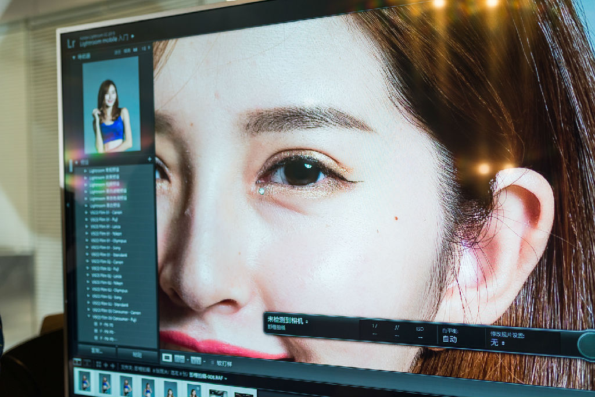Select the fifth filmstrip thumbnail
Viewport: 595px width, 397px height.
[x=170, y=389]
